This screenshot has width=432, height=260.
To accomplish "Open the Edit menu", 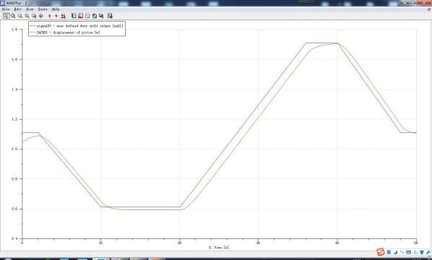I will 17,9.
